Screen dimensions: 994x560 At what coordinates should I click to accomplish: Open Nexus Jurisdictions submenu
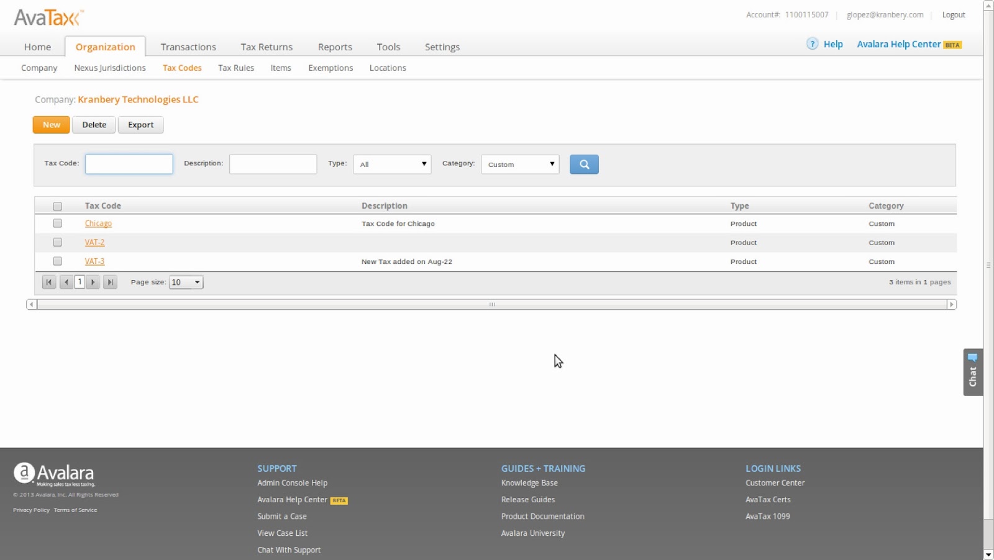click(x=110, y=68)
